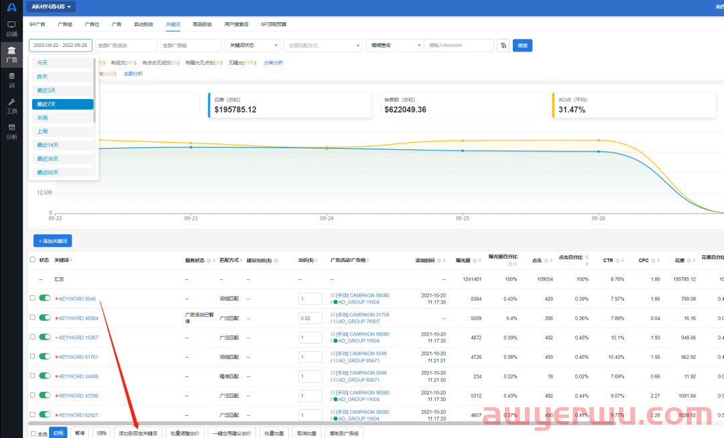Choose 最近30天 from the date presets
Viewport: 724px width, 438px height.
tap(63, 159)
